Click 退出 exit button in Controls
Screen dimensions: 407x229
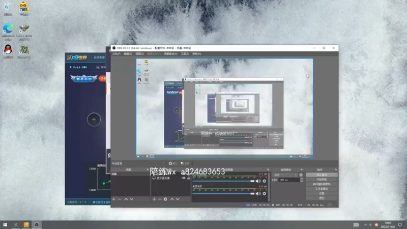pos(322,198)
